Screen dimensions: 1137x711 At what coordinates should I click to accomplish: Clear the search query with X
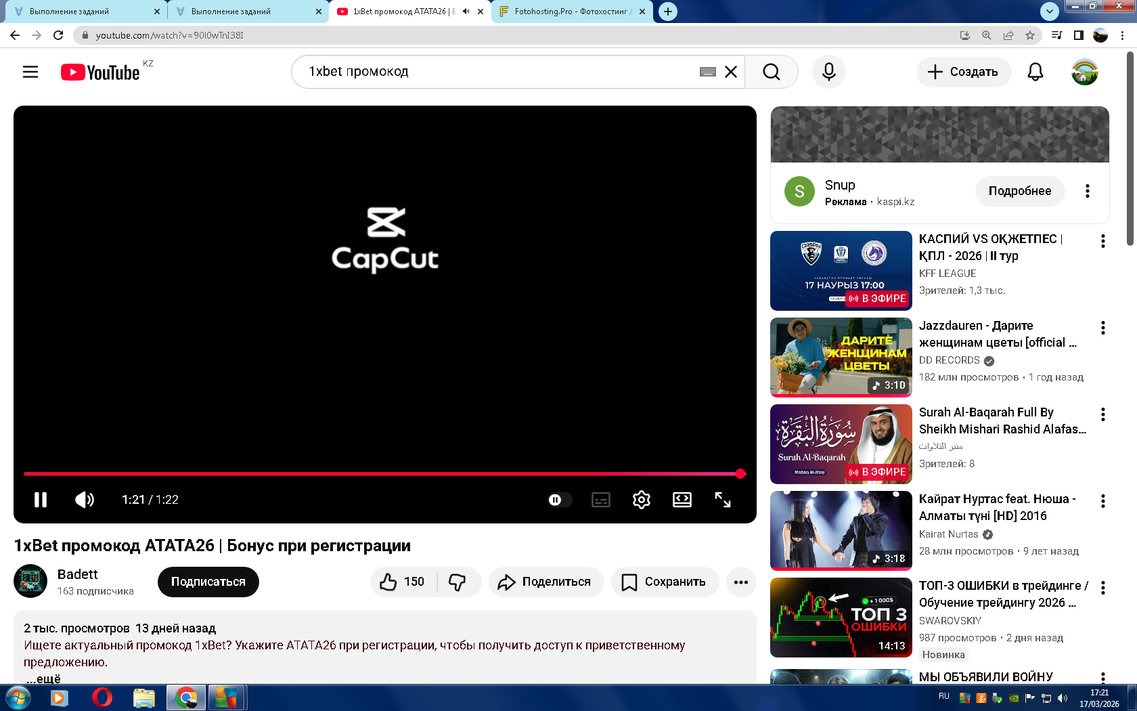pos(731,72)
